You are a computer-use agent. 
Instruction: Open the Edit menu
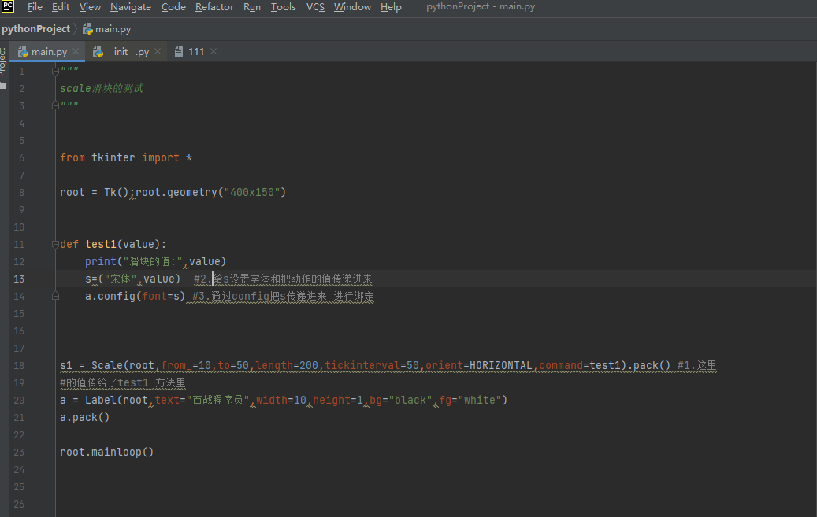click(x=61, y=7)
